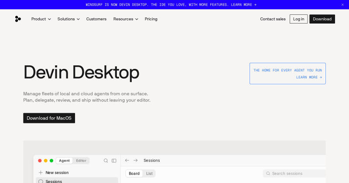Click the Sessions title in the preview header
Screen dimensions: 349x183
pyautogui.click(x=151, y=160)
